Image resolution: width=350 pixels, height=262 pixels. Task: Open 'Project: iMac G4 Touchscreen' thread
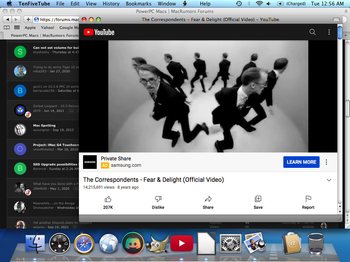pos(56,145)
